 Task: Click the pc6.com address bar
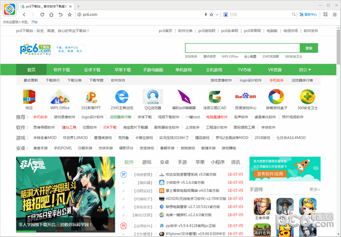point(139,15)
